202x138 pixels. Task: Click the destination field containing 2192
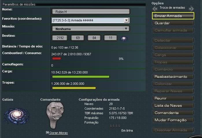click(x=60, y=38)
